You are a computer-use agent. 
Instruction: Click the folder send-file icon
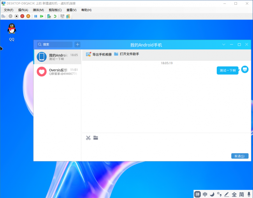96,138
